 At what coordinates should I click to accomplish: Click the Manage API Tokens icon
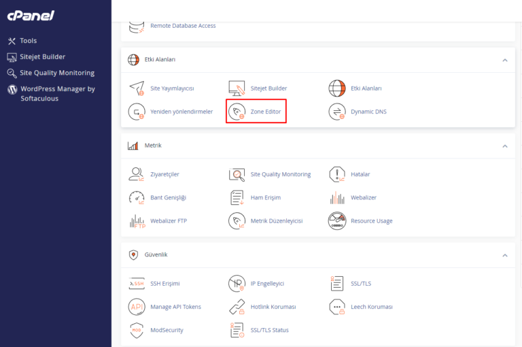pos(137,307)
